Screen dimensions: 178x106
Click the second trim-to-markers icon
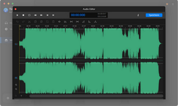pyautogui.click(x=77, y=22)
